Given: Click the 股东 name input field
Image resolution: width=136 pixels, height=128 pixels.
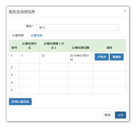Looking at the screenshot, I should (78, 28).
